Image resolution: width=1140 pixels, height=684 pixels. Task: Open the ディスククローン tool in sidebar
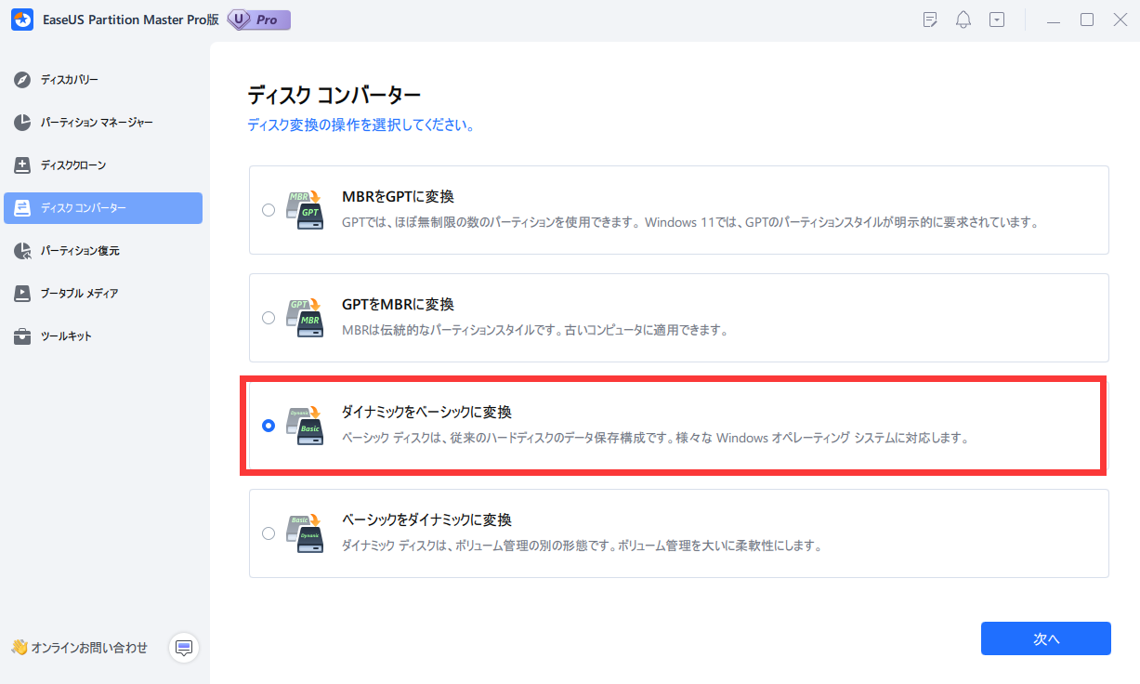(x=20, y=164)
